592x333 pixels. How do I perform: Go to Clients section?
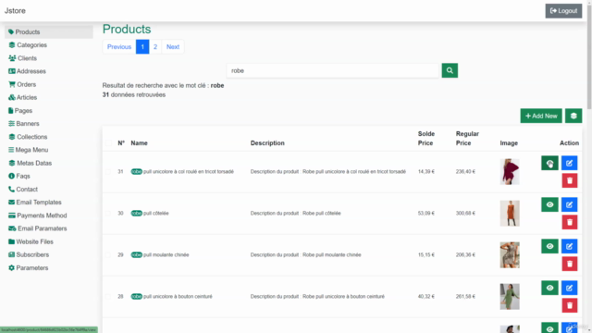(49, 58)
